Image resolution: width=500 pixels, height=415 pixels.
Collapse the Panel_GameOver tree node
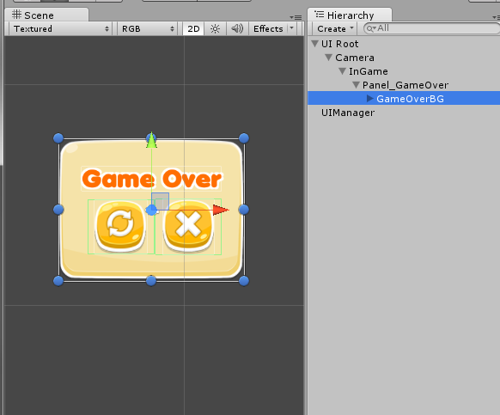pos(357,85)
